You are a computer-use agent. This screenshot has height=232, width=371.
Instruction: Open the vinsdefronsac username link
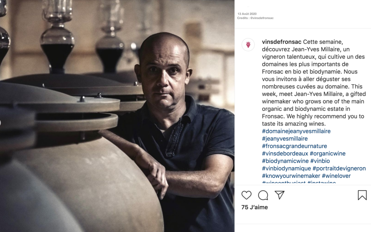pyautogui.click(x=282, y=42)
